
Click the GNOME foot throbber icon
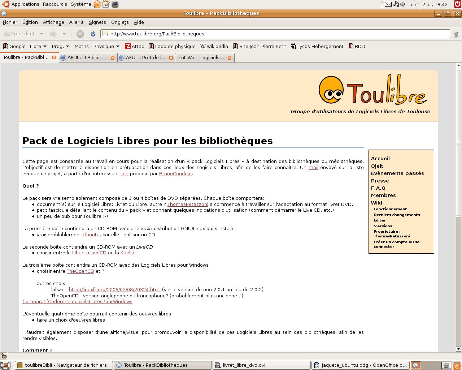456,34
